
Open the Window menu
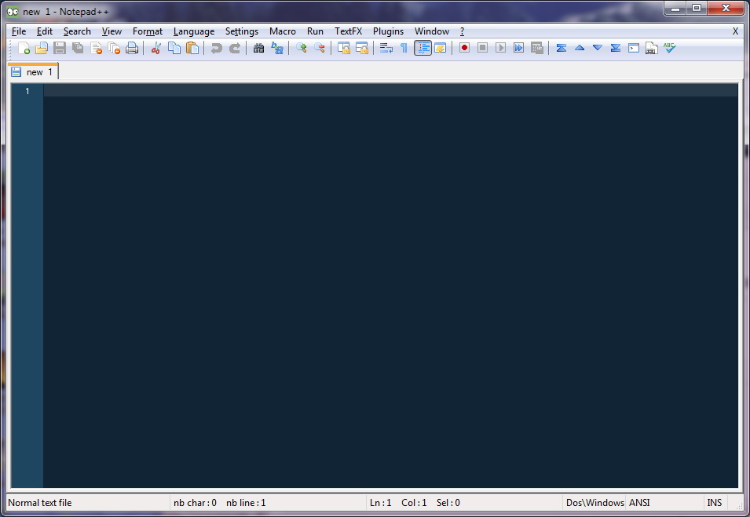tap(431, 31)
